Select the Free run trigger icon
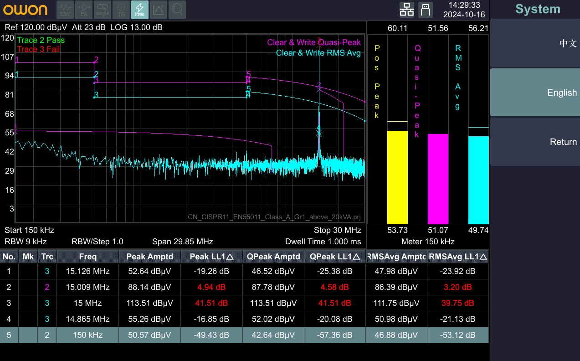Viewport: 580px width, 361px height. click(139, 10)
